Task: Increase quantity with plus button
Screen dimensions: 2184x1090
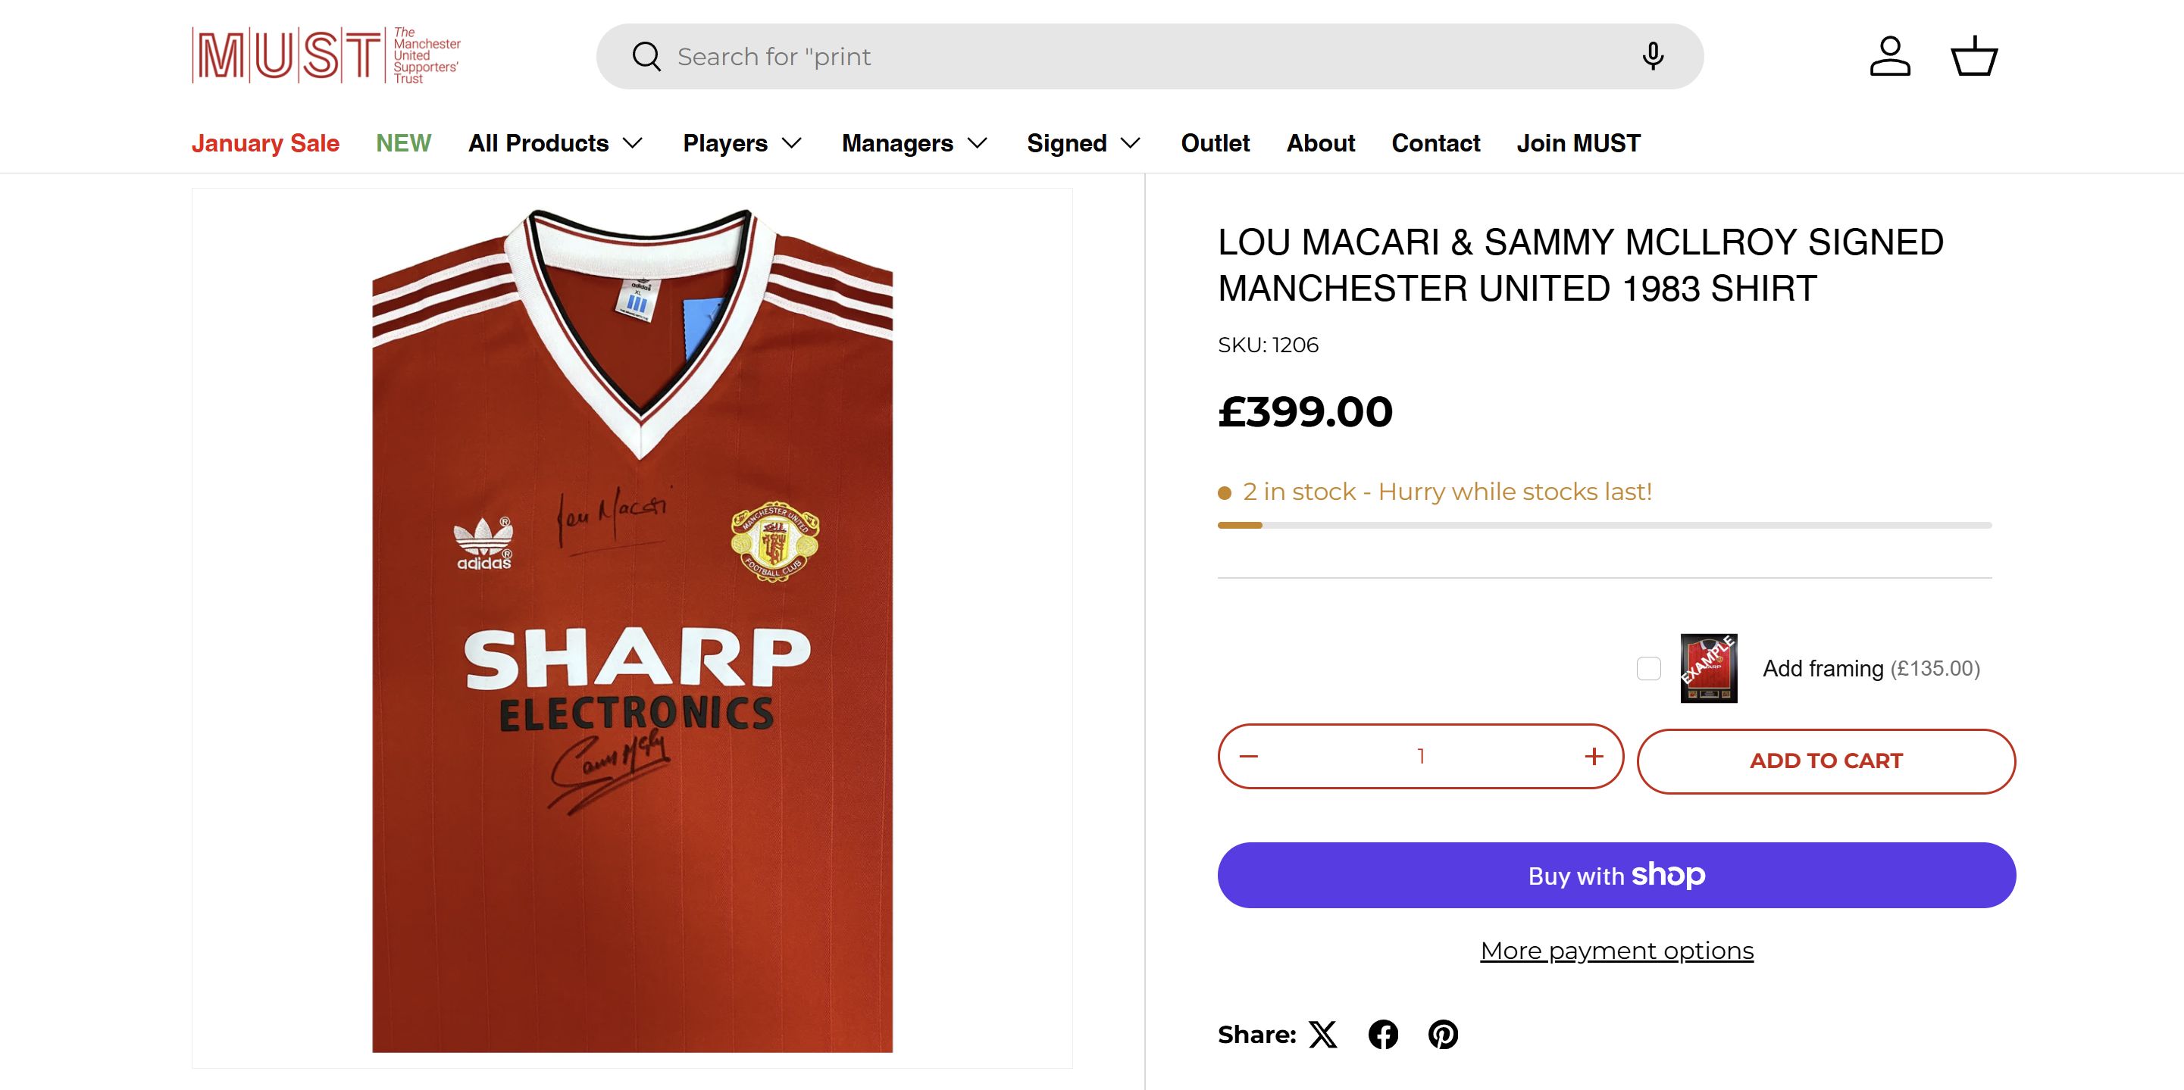Action: 1594,756
